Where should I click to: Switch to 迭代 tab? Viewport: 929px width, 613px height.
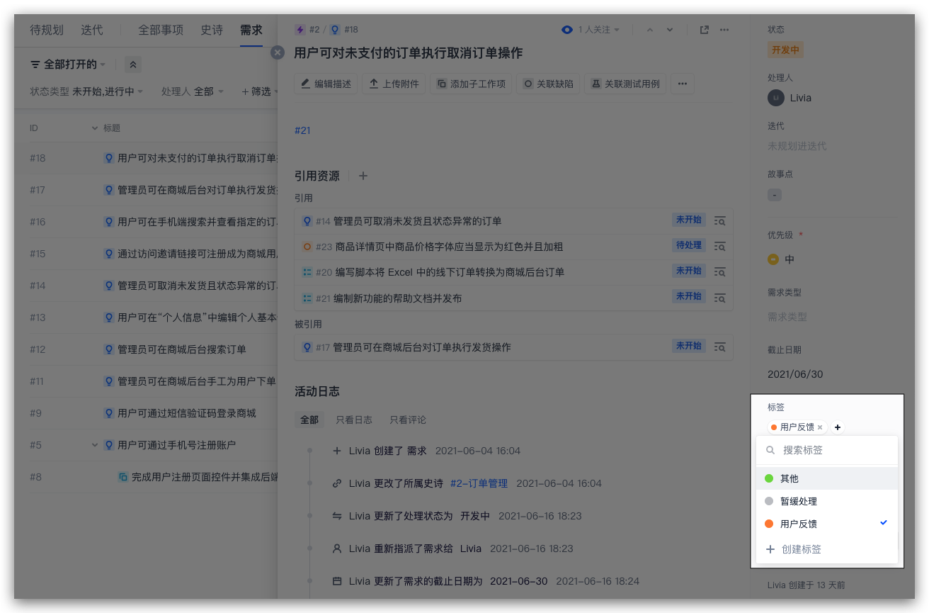92,30
